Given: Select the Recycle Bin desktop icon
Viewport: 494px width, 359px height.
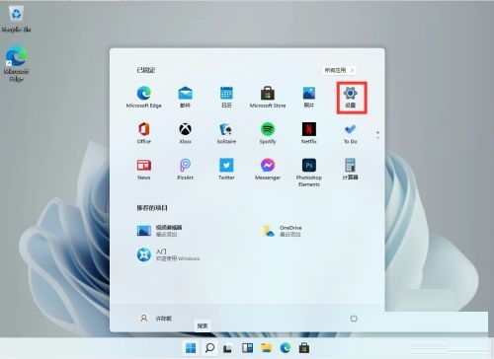Looking at the screenshot, I should (x=16, y=20).
